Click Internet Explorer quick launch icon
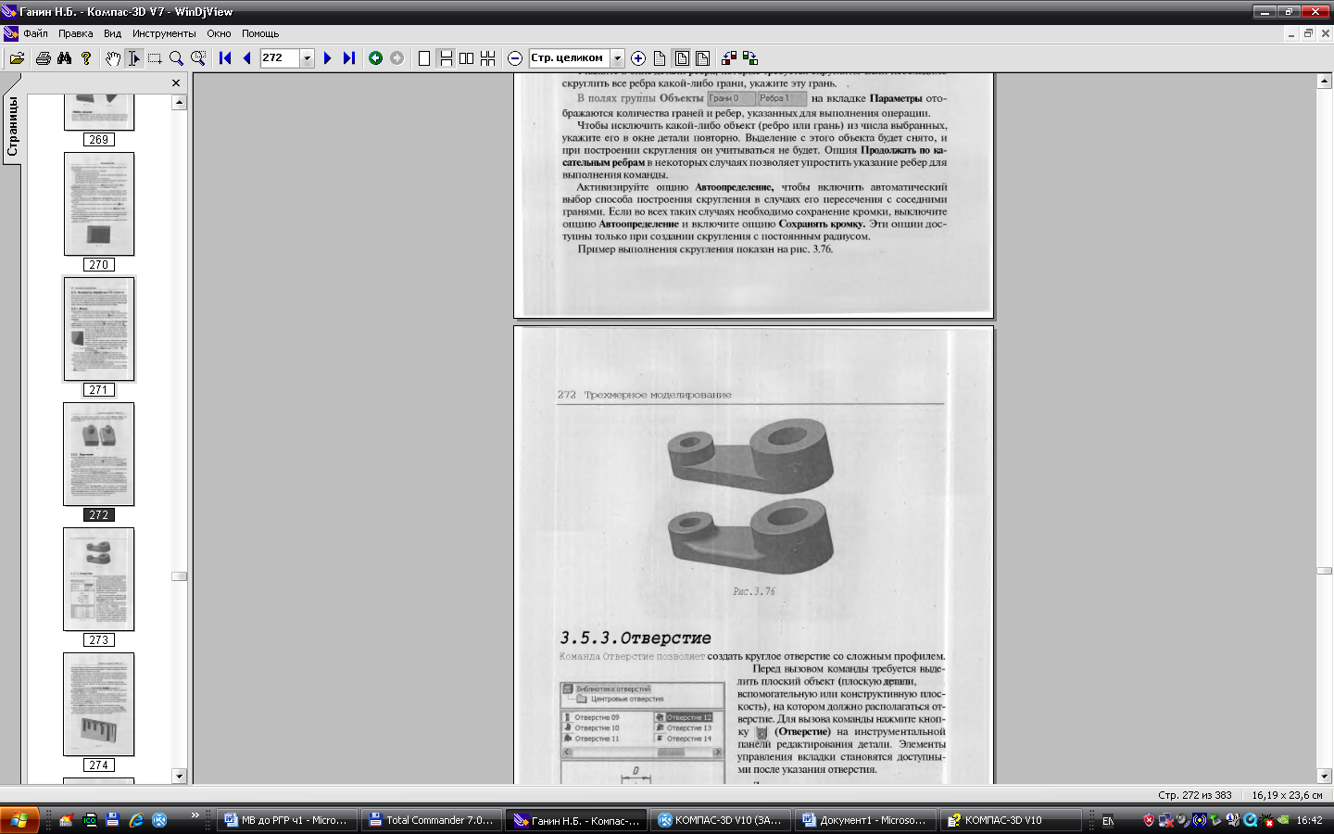The height and width of the screenshot is (834, 1334). coord(136,820)
